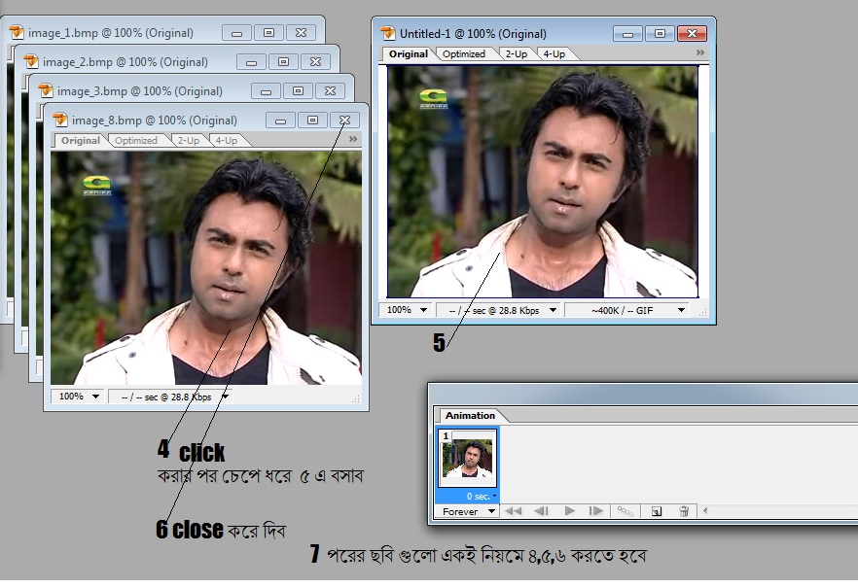858x587 pixels.
Task: Click the Tween frames icon
Action: [x=625, y=511]
